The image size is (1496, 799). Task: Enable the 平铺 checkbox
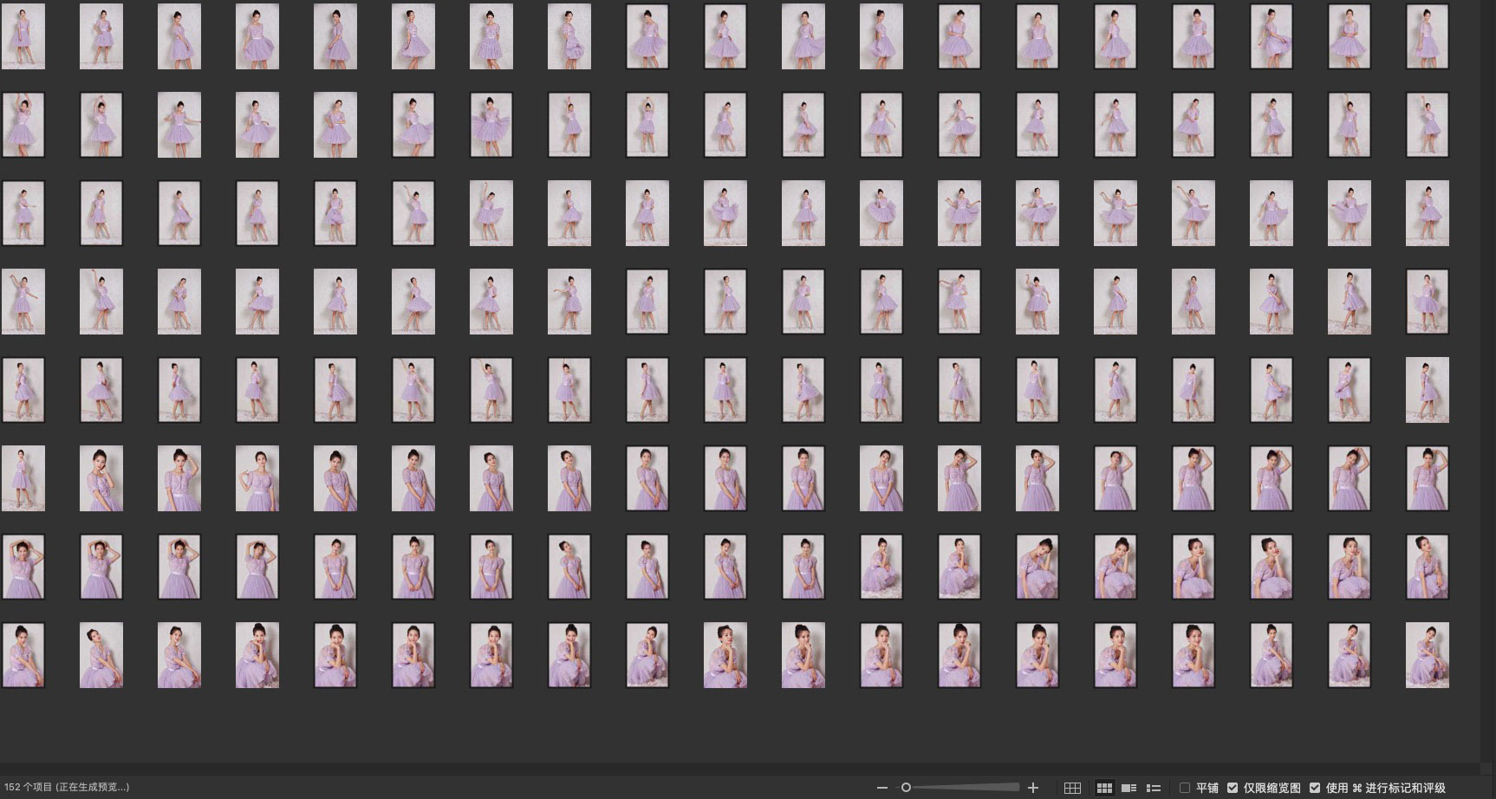(x=1185, y=788)
